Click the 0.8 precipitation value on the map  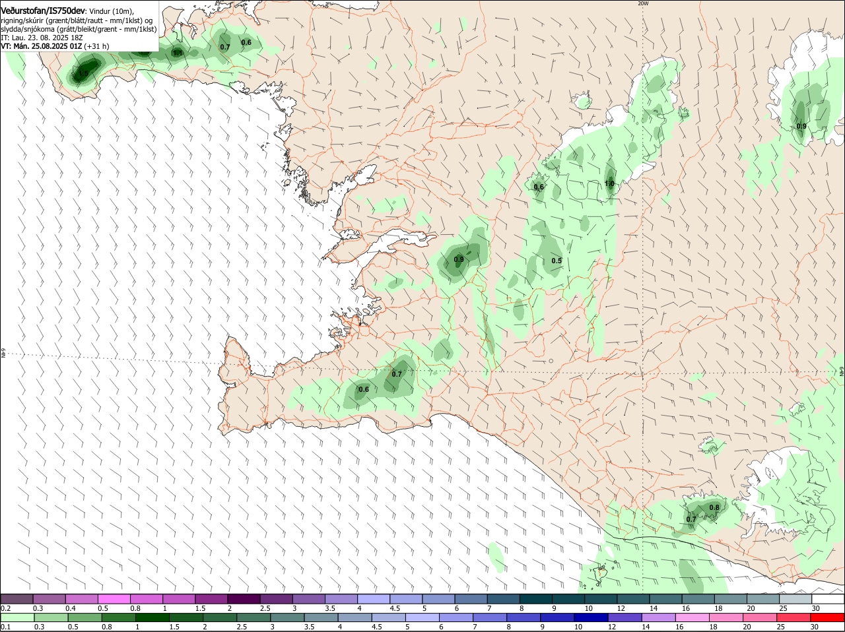click(714, 507)
